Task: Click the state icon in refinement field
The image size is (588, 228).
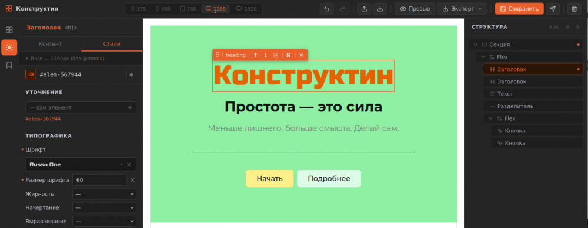Action: pyautogui.click(x=130, y=108)
